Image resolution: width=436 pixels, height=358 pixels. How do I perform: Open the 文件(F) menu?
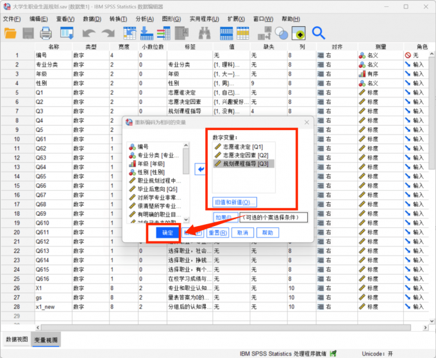[x=12, y=19]
